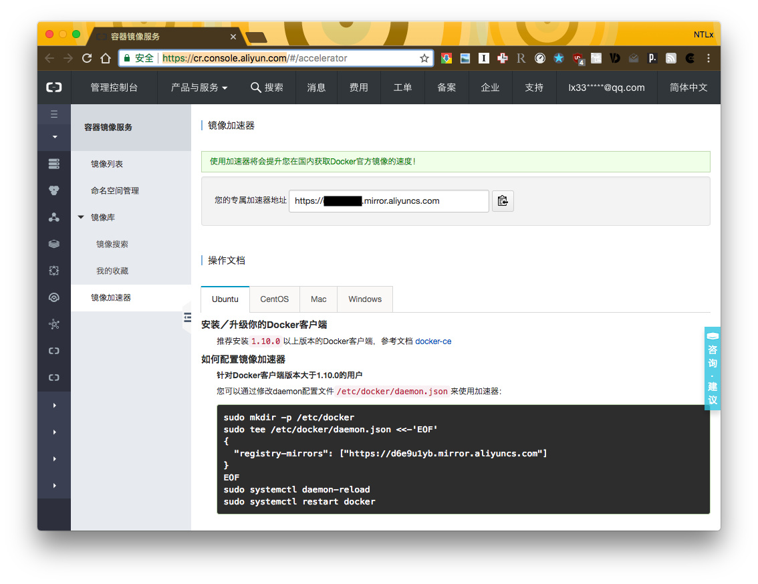Open the chip-shaped icon in the dark sidebar

[54, 271]
